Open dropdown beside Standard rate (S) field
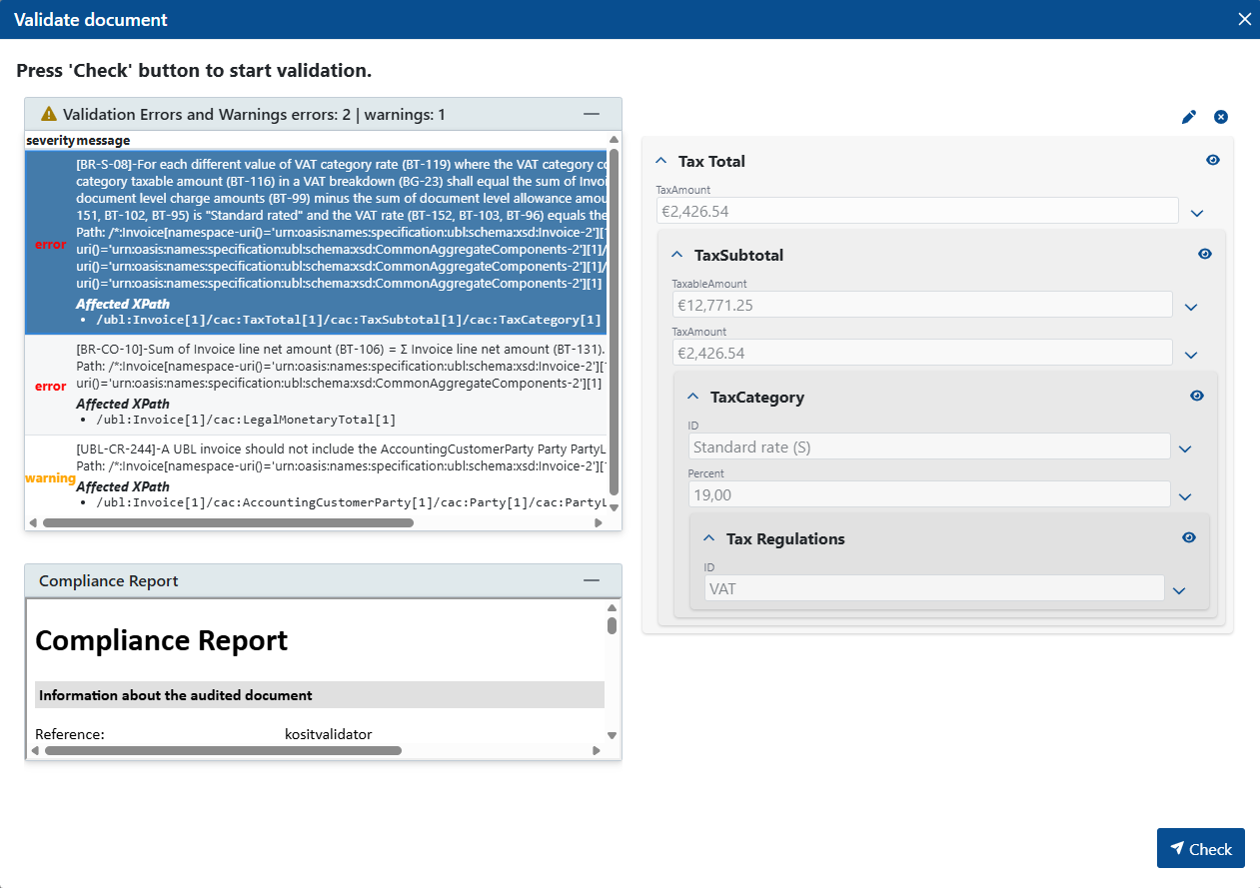 point(1185,448)
